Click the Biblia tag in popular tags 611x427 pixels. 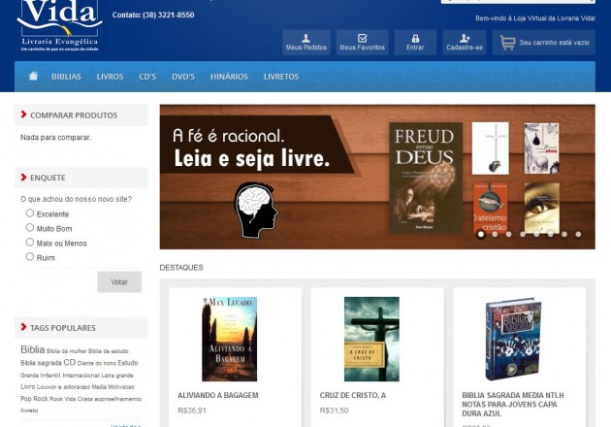pyautogui.click(x=32, y=349)
